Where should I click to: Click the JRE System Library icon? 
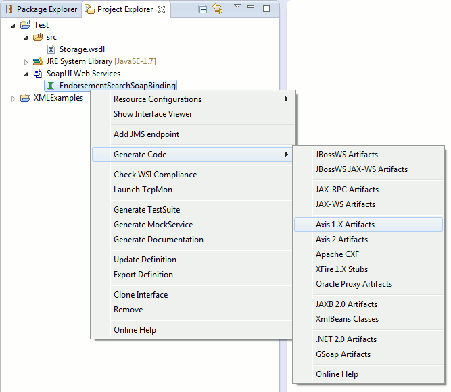(x=38, y=61)
